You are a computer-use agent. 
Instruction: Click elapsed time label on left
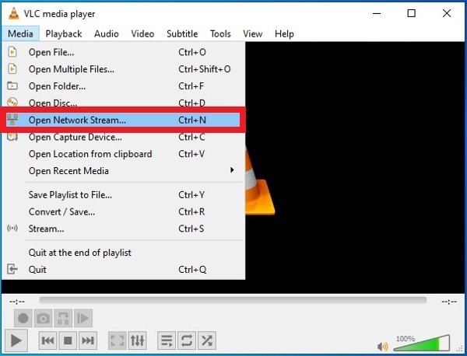coord(17,302)
